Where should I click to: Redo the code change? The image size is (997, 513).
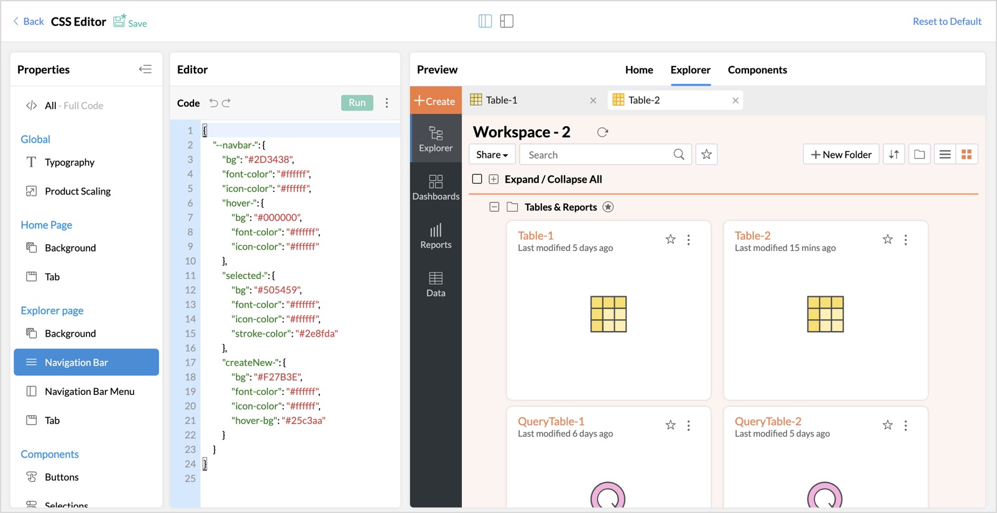tap(226, 103)
